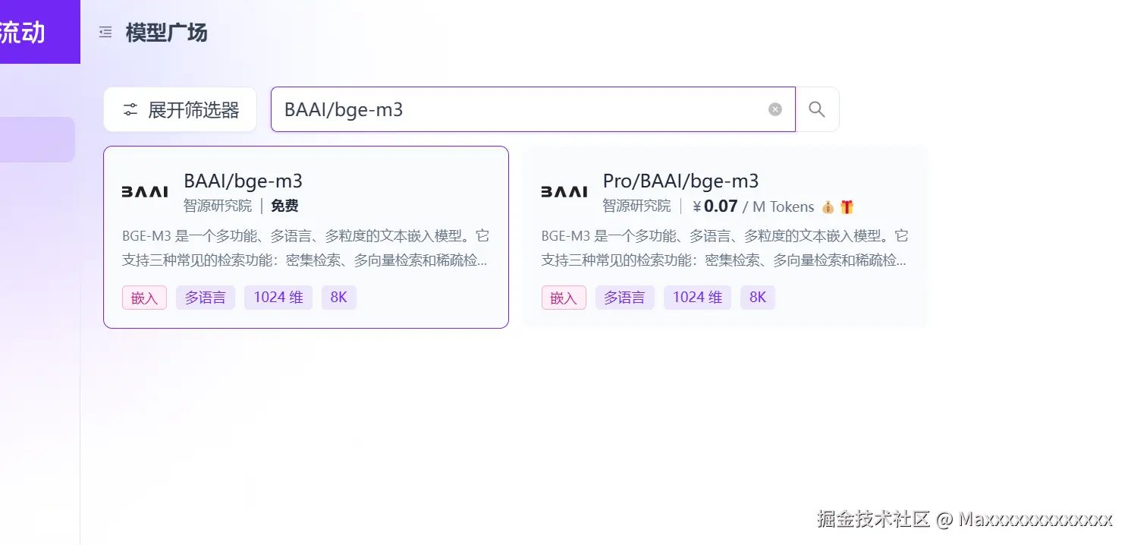This screenshot has height=545, width=1128.
Task: Open the free BAAI/bge-m3 model card title
Action: [x=244, y=181]
